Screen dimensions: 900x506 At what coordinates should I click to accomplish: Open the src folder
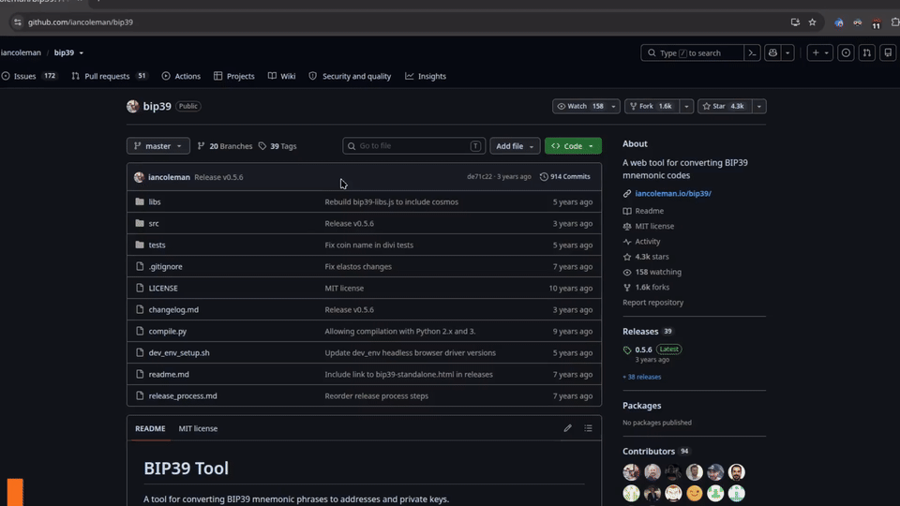(x=154, y=223)
